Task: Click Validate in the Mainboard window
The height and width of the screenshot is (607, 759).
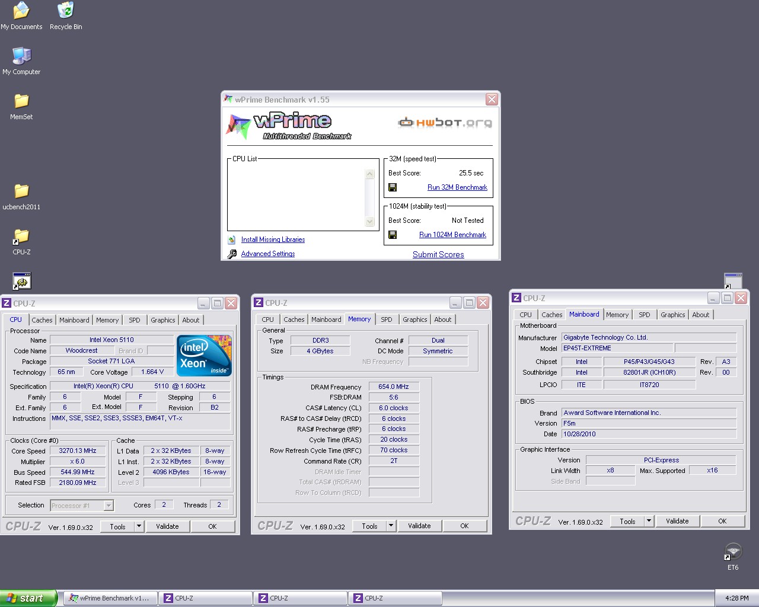Action: [677, 521]
